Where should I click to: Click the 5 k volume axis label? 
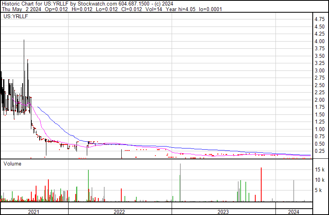click(318, 190)
